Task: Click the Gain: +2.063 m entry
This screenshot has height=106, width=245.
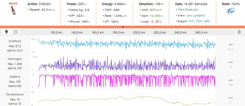Action: (x=152, y=16)
